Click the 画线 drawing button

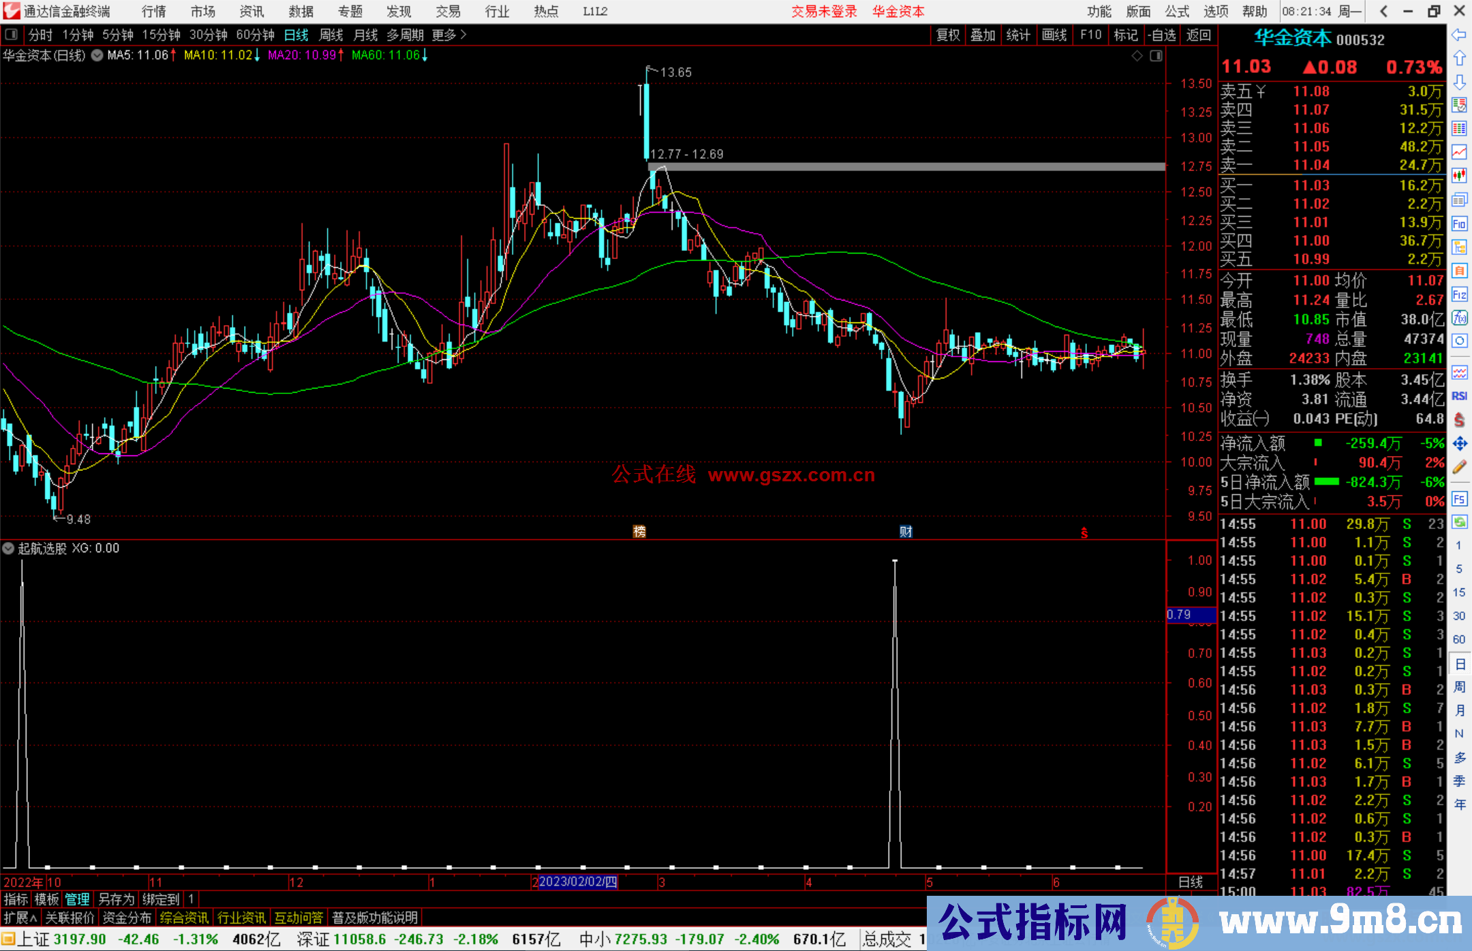[x=1054, y=35]
